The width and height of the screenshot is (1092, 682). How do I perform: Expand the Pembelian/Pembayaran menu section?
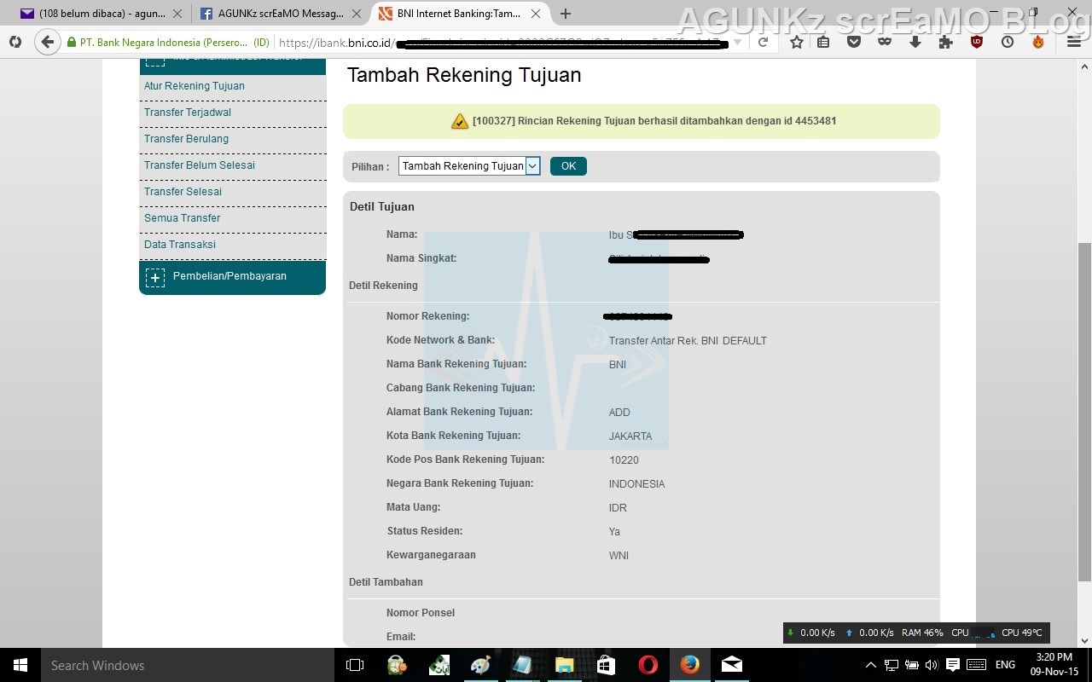[232, 277]
